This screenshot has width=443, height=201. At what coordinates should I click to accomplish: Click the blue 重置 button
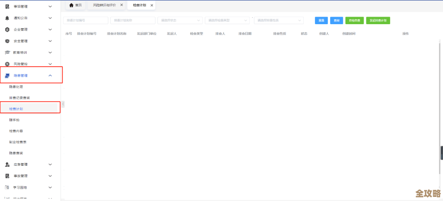(x=321, y=20)
